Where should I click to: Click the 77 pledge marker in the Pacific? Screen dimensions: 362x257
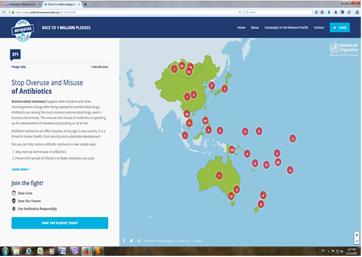(266, 164)
